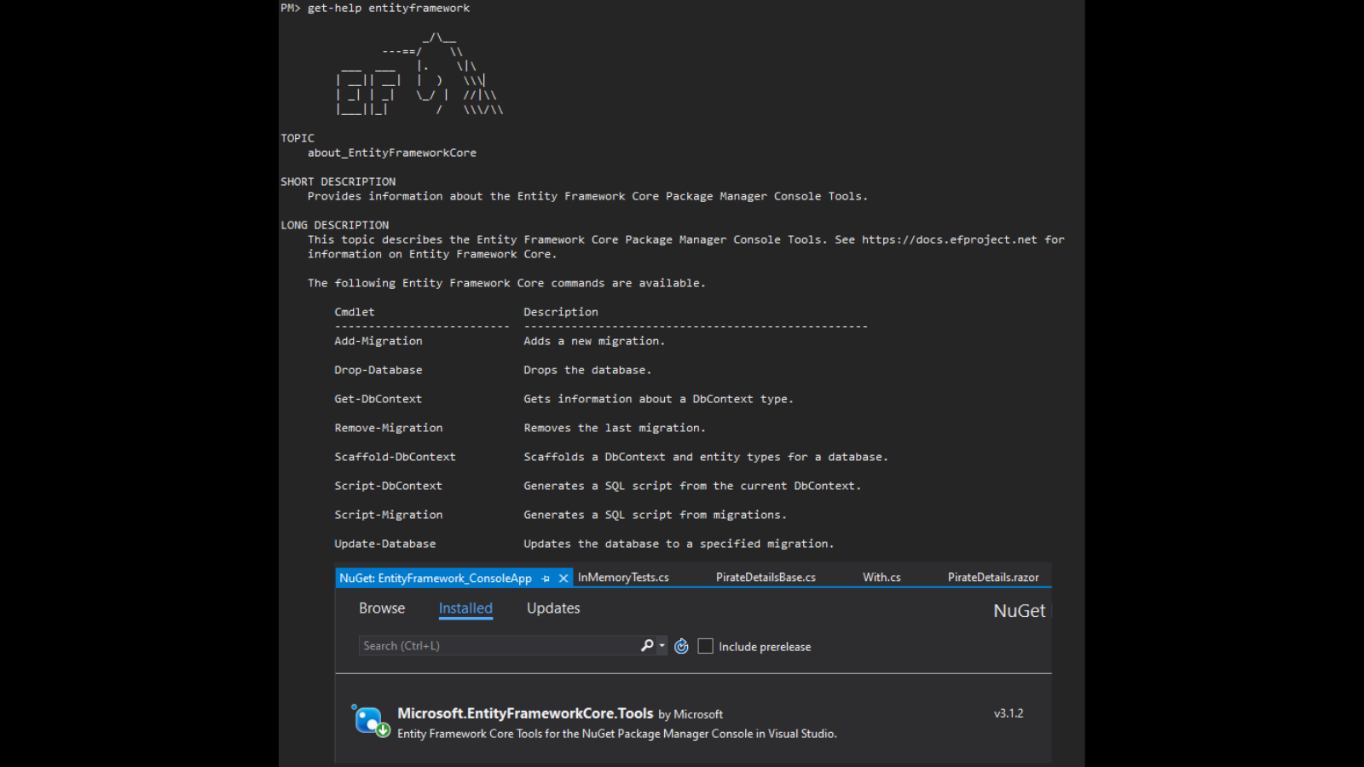Screen dimensions: 1364x767
Task: Go to the Updates packages tab
Action: point(553,608)
